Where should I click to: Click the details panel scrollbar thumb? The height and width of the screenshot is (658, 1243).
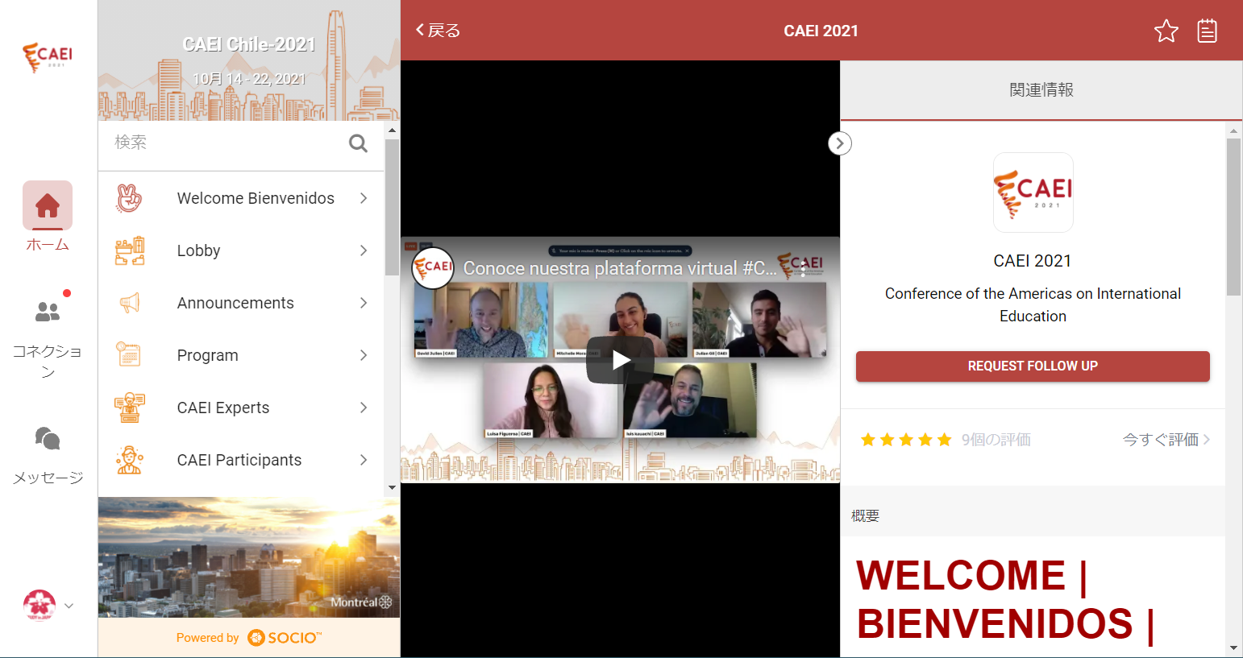[1233, 217]
